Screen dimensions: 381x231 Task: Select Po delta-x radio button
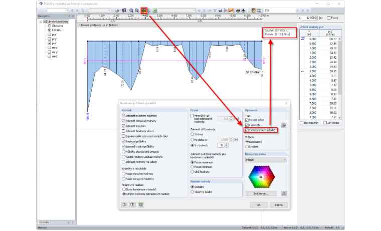click(x=192, y=140)
